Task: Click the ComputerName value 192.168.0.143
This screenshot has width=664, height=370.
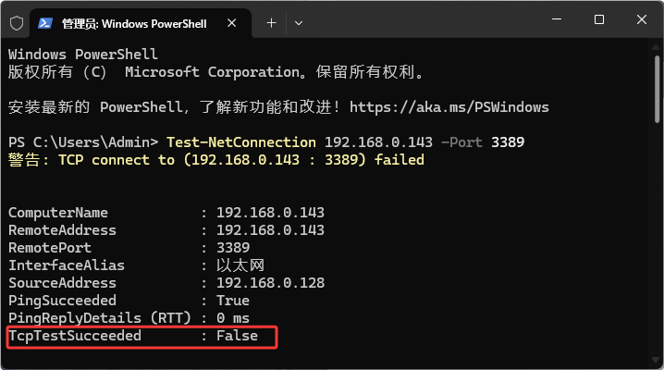Action: [x=270, y=213]
